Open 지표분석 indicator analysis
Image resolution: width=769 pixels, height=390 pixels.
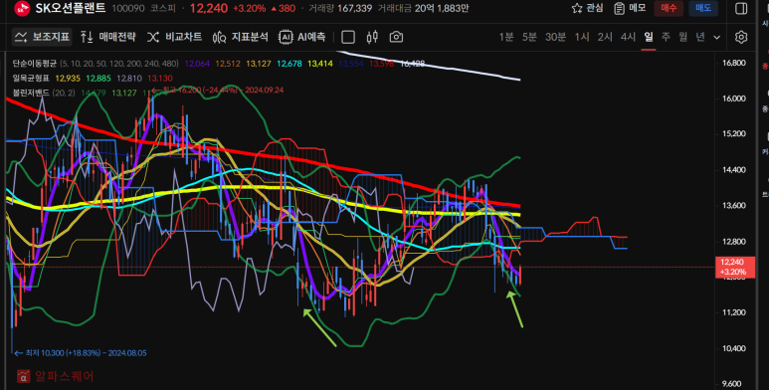point(241,37)
